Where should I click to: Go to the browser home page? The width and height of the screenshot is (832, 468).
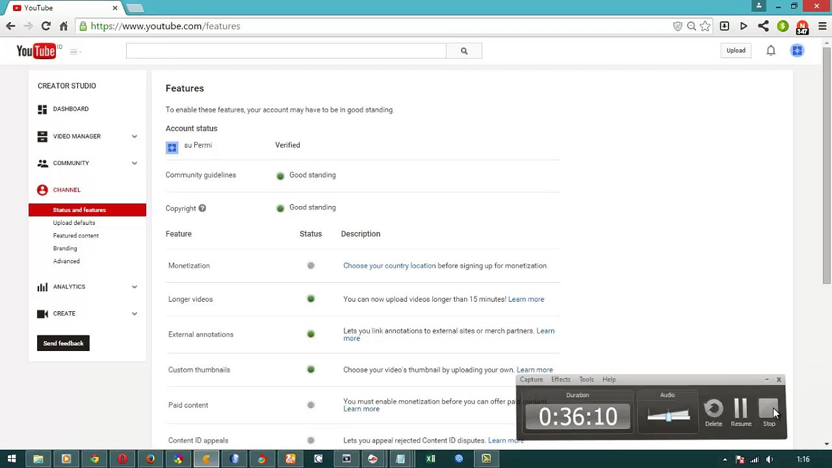point(63,26)
